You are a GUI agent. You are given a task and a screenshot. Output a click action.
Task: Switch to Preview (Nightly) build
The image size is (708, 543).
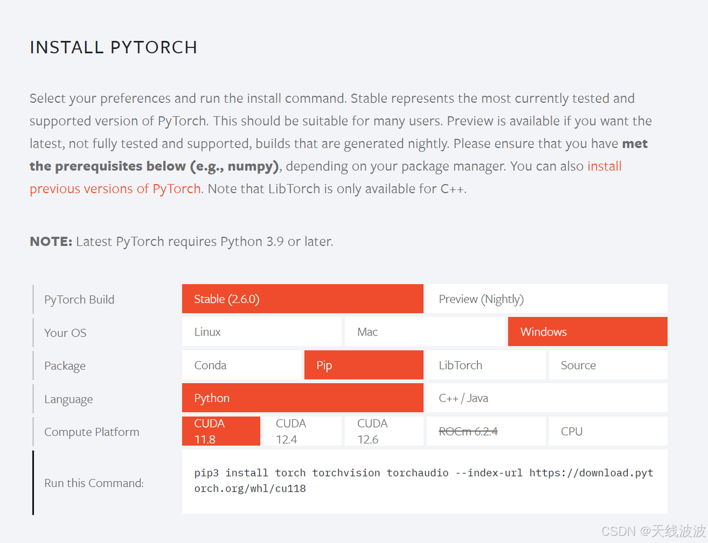546,299
